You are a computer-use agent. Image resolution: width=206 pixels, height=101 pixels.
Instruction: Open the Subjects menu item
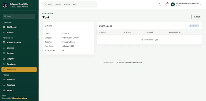click(x=19, y=59)
